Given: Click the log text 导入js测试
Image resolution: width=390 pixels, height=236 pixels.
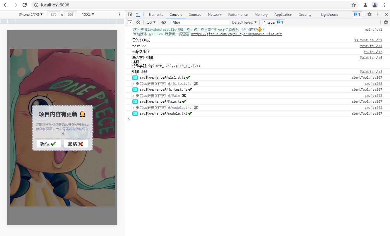Looking at the screenshot, I should [x=141, y=40].
